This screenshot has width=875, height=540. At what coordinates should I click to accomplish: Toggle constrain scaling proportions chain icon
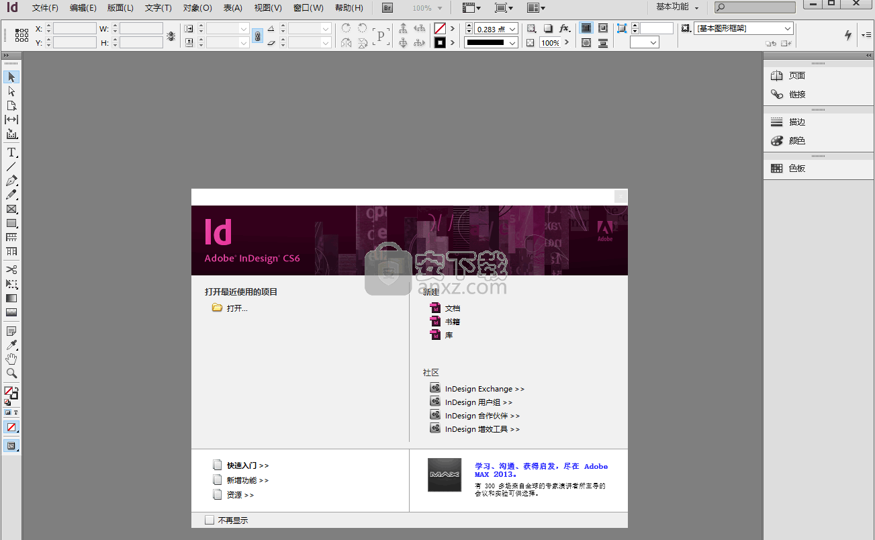click(258, 36)
